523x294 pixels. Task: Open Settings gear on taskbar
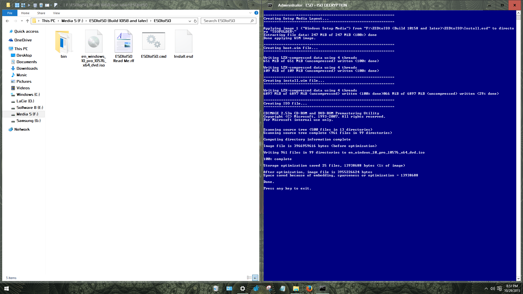242,289
